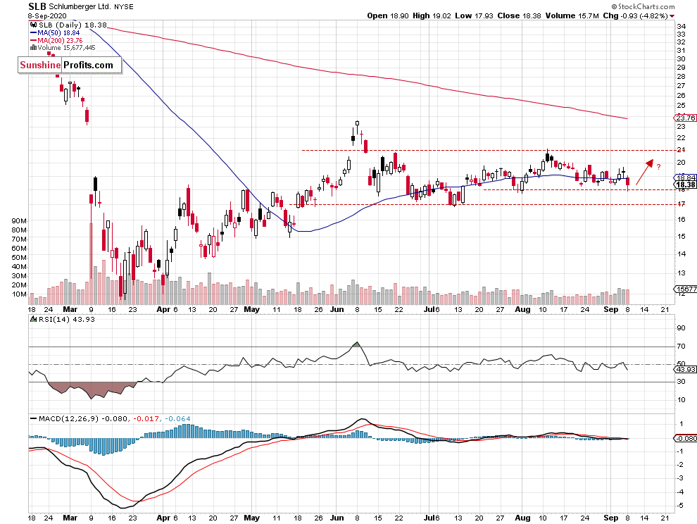
Task: Click the Volume 15.7M header value
Action: click(x=572, y=15)
